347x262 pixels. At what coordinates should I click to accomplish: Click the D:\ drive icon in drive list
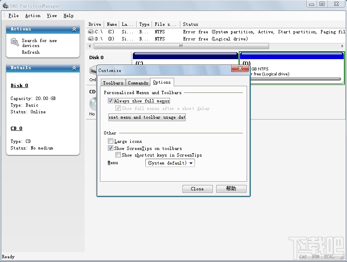91,39
